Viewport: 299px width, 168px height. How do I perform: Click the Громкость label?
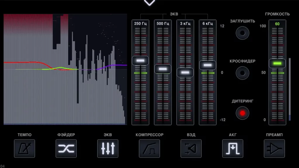(277, 14)
